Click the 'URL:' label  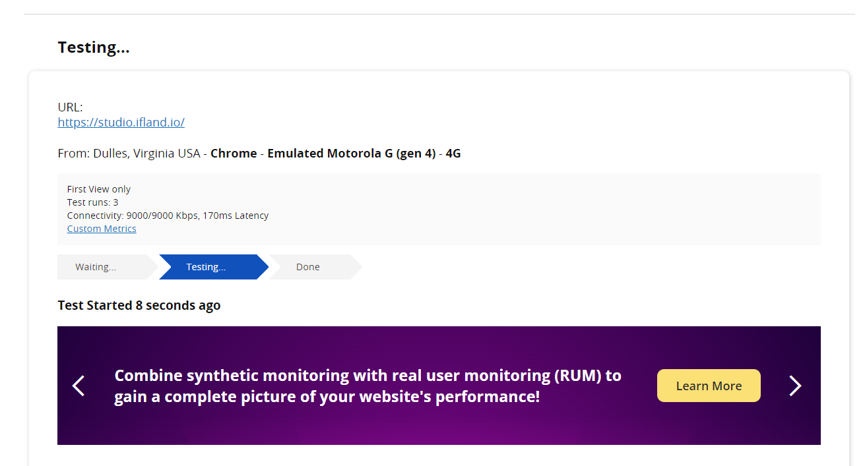(71, 107)
